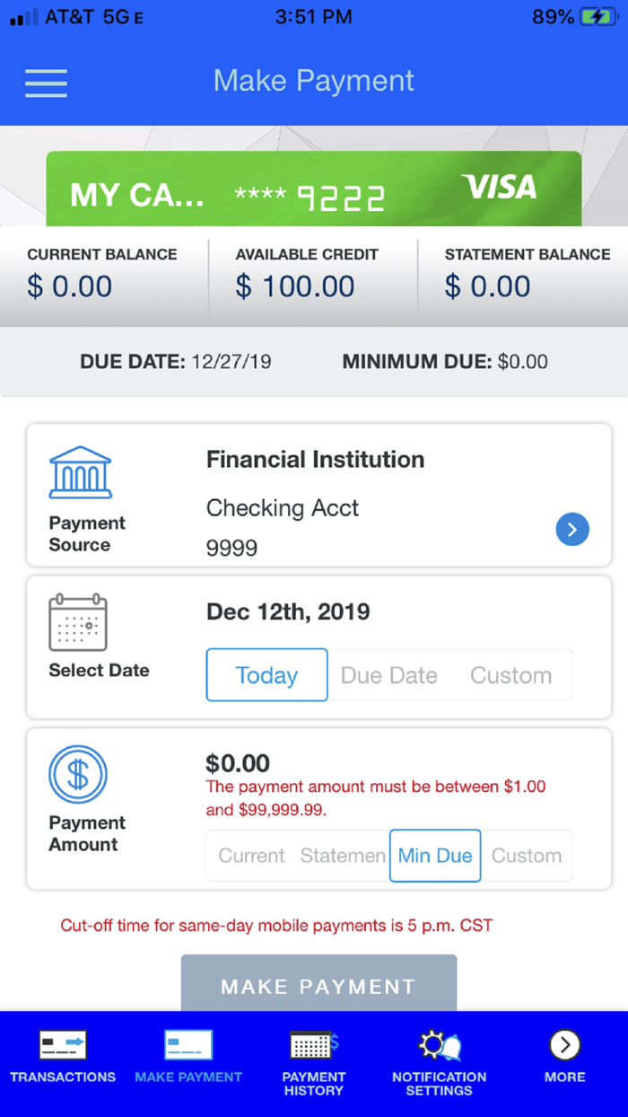The width and height of the screenshot is (628, 1117).
Task: Tap the green VISA card banner
Action: pos(314,189)
